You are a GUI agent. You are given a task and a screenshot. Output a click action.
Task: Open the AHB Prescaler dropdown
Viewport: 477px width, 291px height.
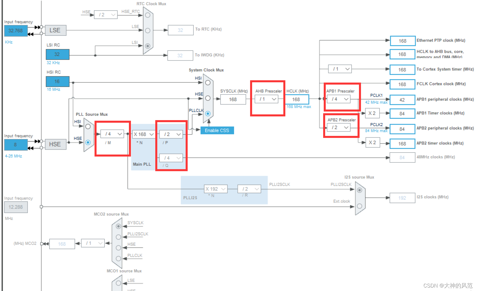tap(266, 99)
